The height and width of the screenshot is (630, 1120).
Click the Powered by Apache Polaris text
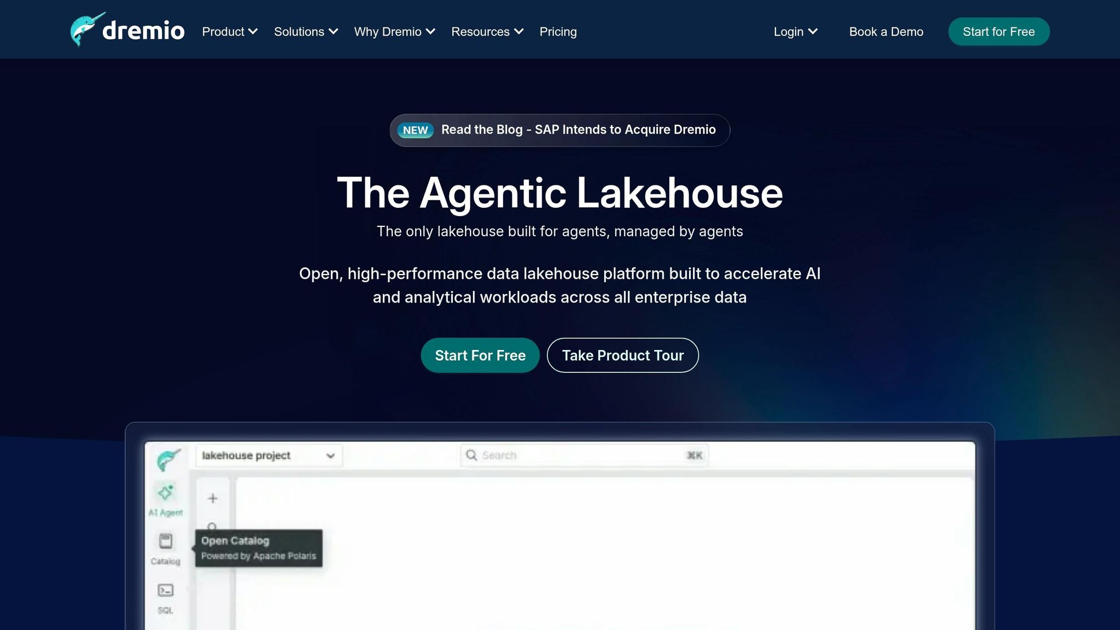tap(259, 556)
